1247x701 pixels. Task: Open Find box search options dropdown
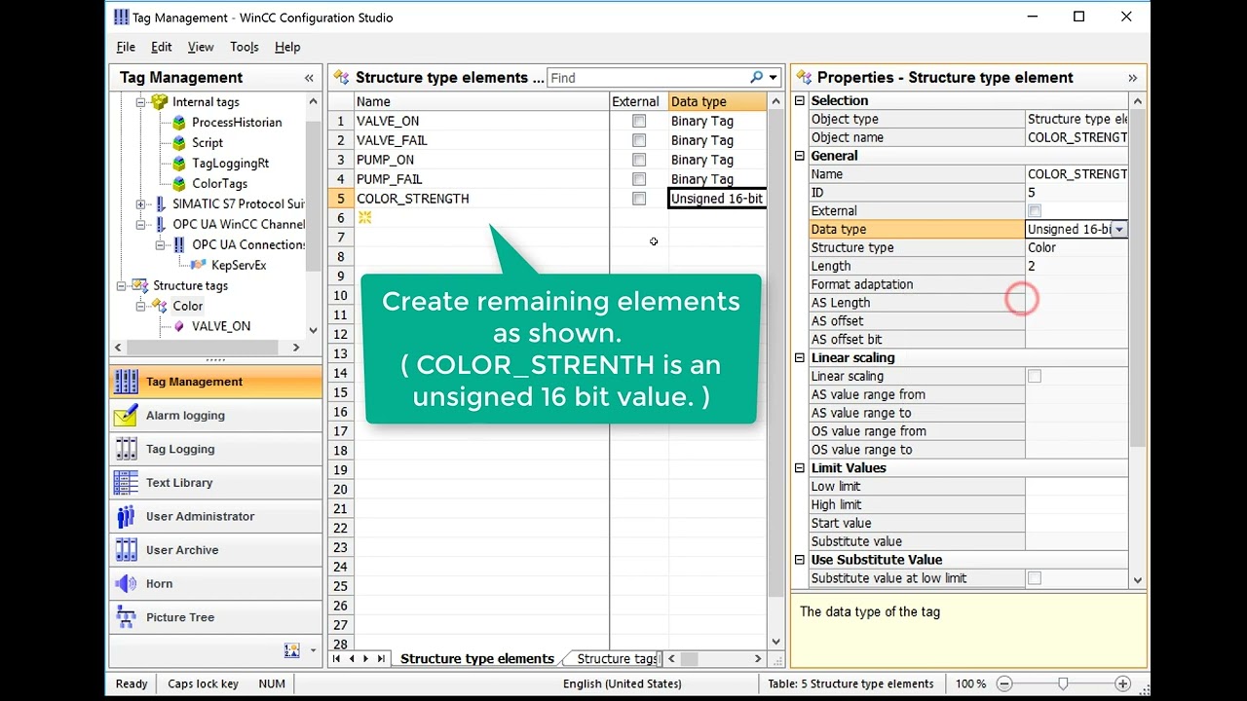pos(774,78)
